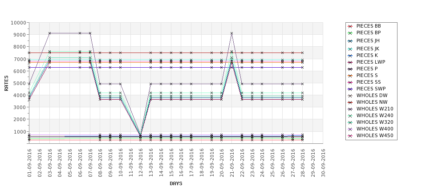
Task: Click the PIECES JH legend label
Action: (368, 41)
